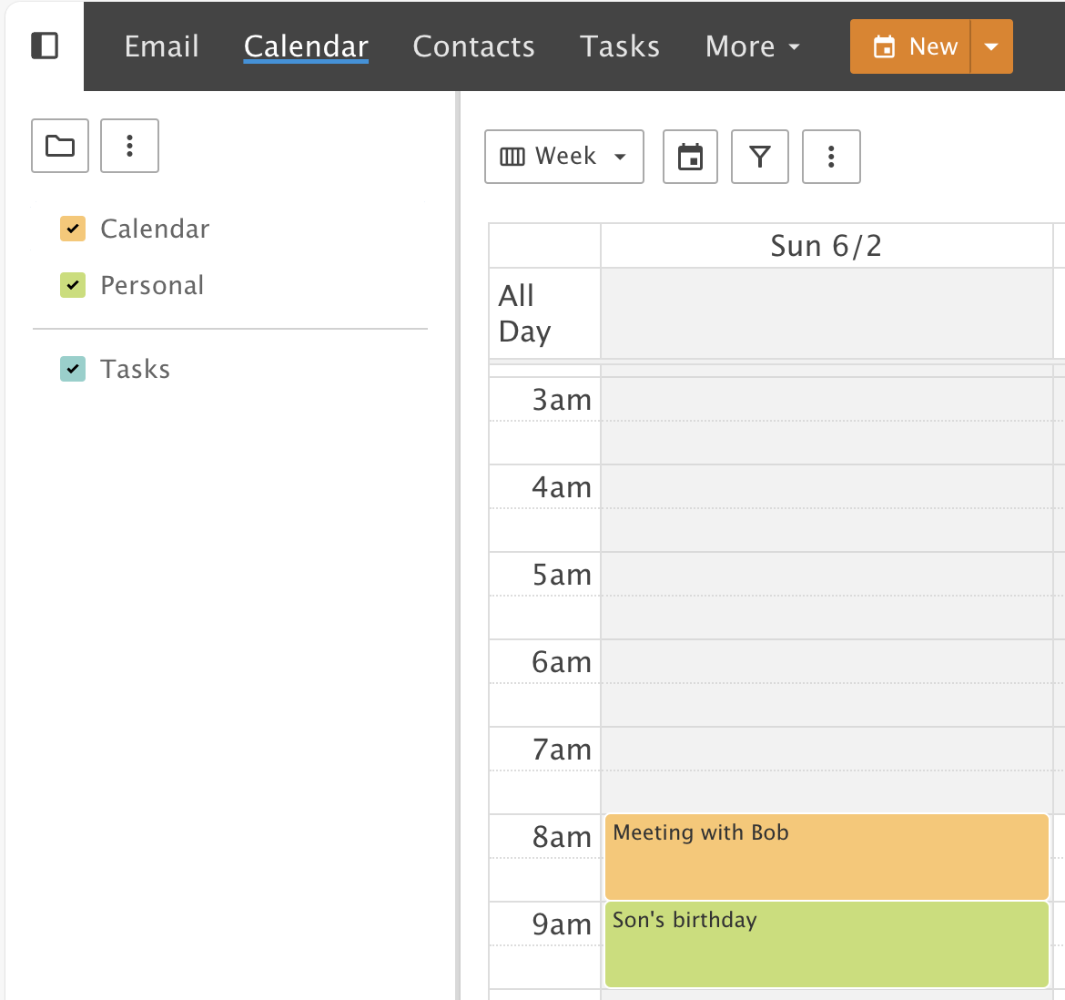1065x1000 pixels.
Task: Open the Tasks tab in navigation
Action: click(619, 46)
